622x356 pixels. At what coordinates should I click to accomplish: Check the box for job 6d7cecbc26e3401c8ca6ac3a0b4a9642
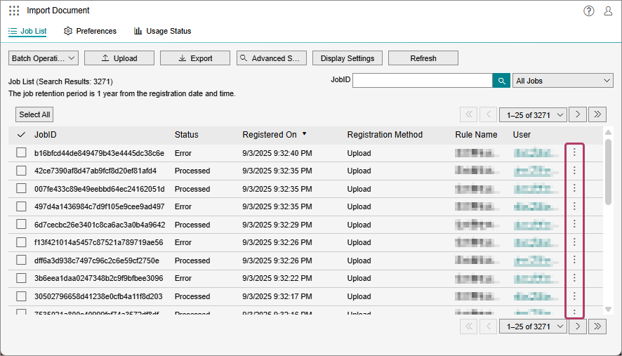22,224
